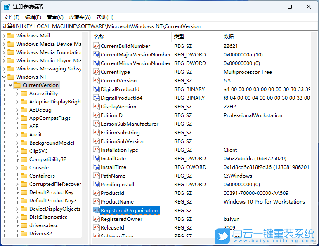Select the BackgroundModel key

point(52,143)
